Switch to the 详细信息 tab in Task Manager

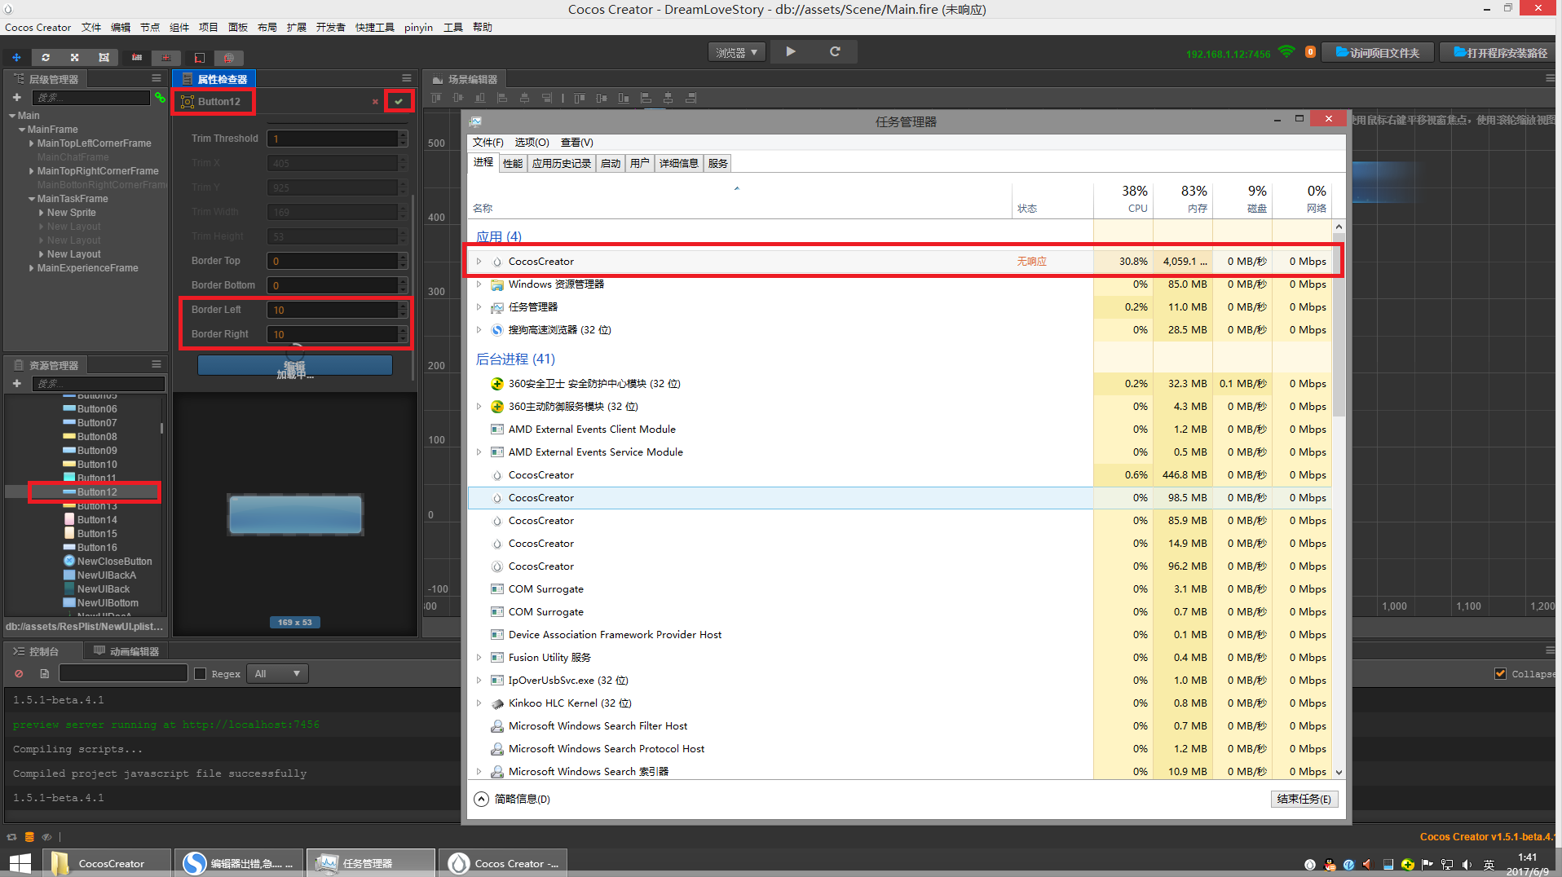[x=679, y=163]
